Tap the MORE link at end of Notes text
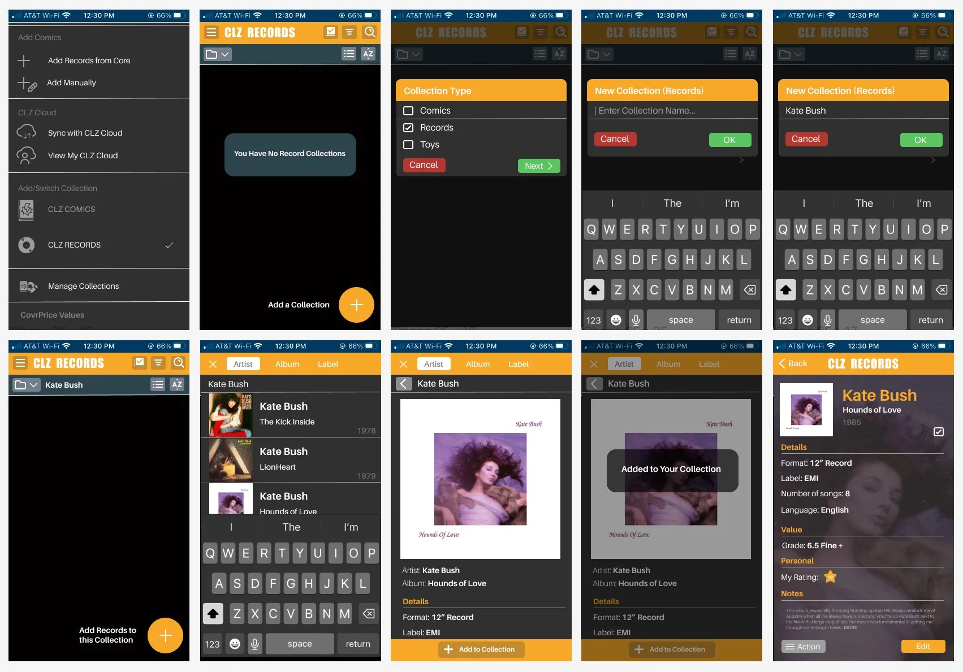963x672 pixels. tap(850, 627)
